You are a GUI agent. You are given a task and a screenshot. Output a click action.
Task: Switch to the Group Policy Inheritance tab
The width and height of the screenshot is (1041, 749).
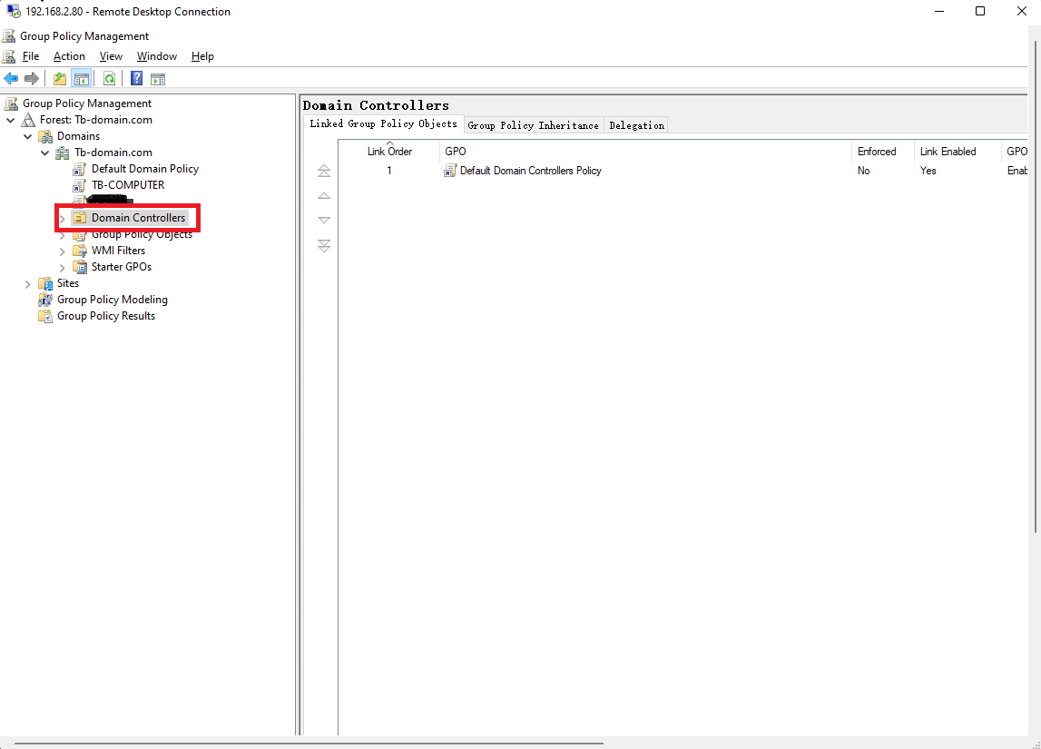click(533, 125)
